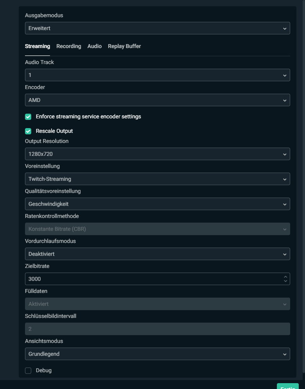This screenshot has width=305, height=389.
Task: Switch to the Recording tab
Action: click(69, 46)
